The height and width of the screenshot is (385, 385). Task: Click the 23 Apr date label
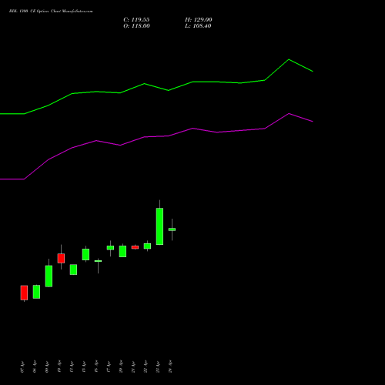(158, 367)
